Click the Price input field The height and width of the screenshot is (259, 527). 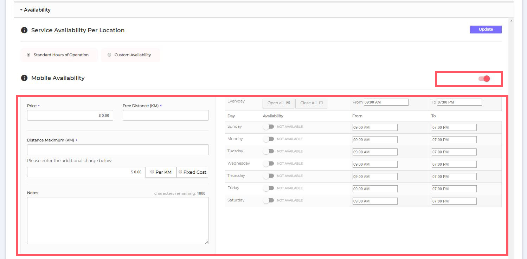pos(70,115)
